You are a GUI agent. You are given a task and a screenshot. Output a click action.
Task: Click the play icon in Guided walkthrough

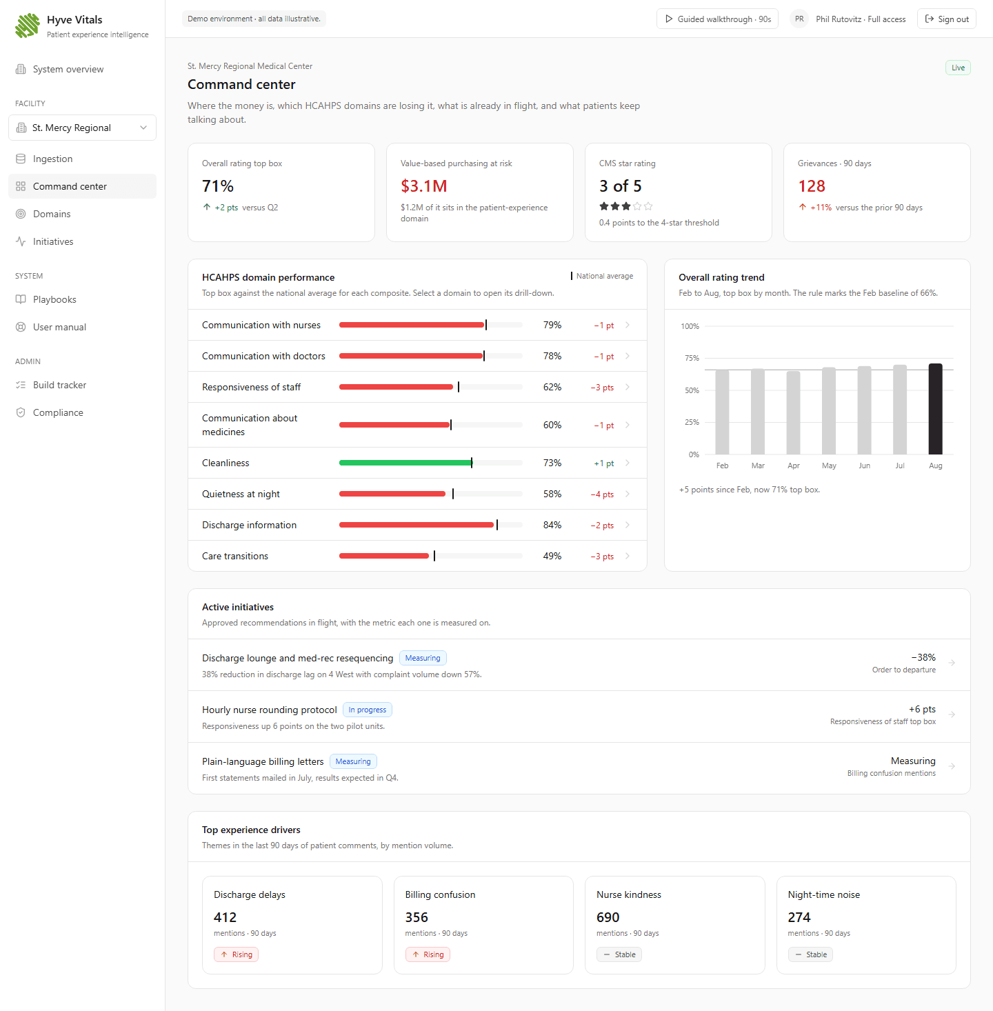click(x=669, y=19)
